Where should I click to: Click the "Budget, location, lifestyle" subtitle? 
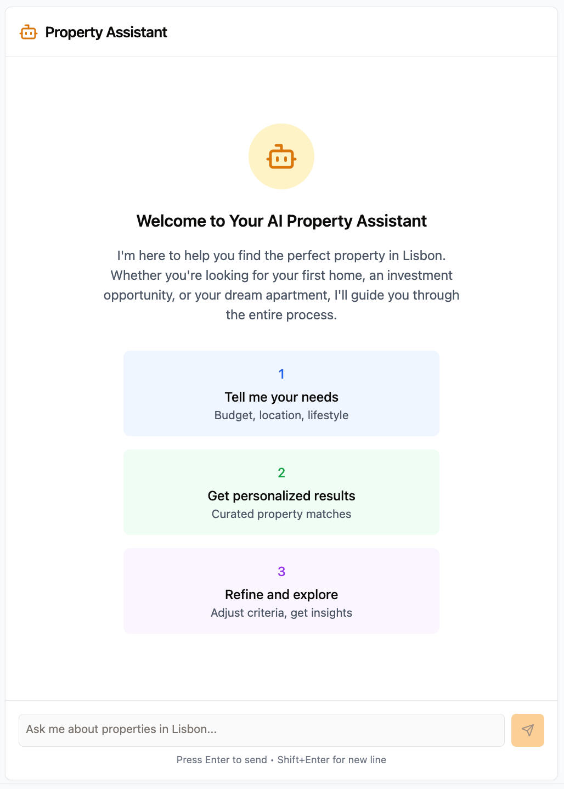[281, 415]
